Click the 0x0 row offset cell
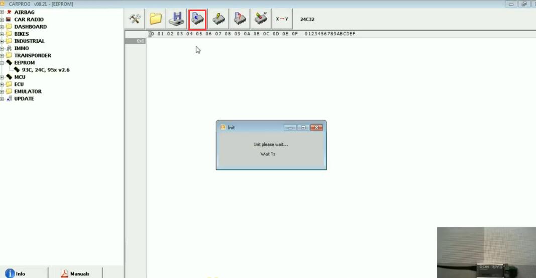Screen dimensions: 536x278 pos(135,41)
